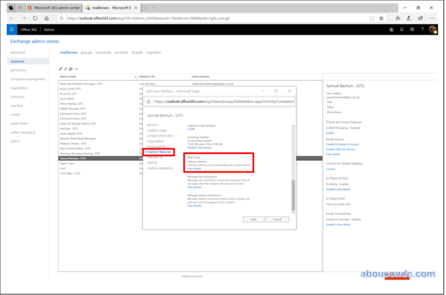
Task: Open the Office 365 app launcher
Action: 11,29
